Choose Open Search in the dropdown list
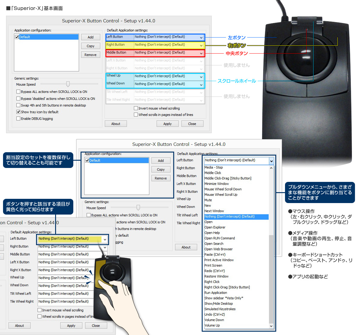This screenshot has width=358, height=335. coord(236,244)
